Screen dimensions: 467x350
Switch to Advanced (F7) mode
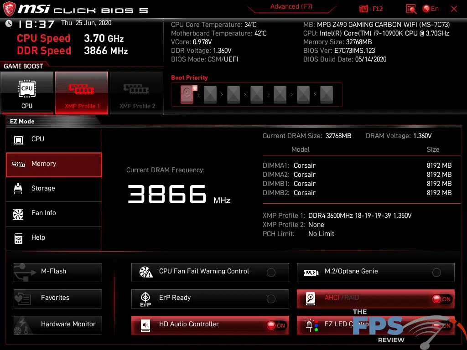click(291, 6)
